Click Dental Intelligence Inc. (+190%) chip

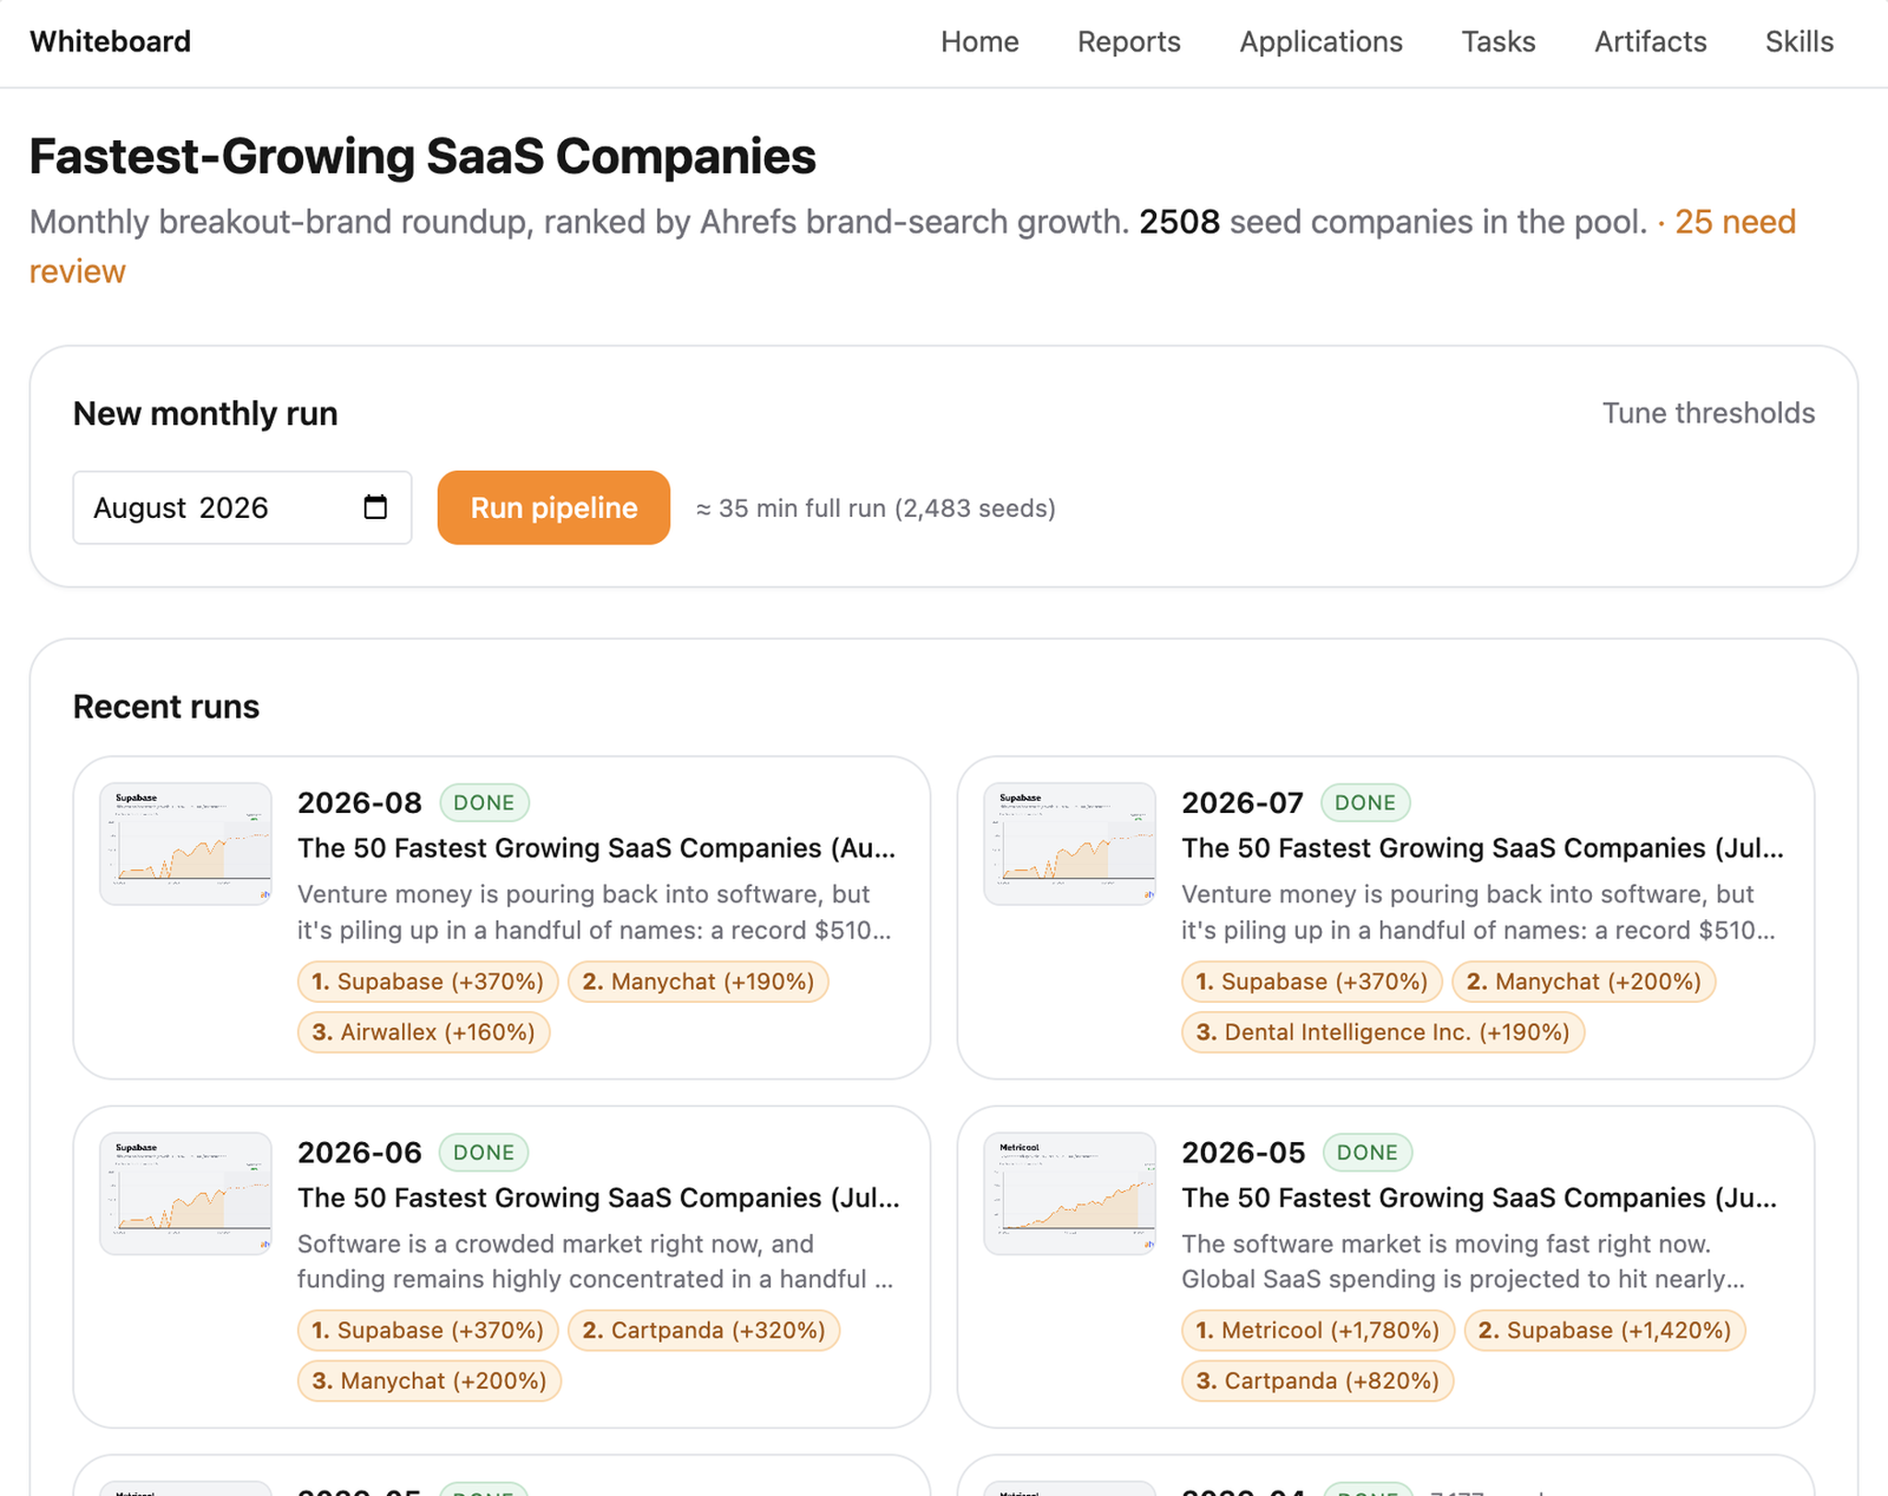click(1383, 1031)
